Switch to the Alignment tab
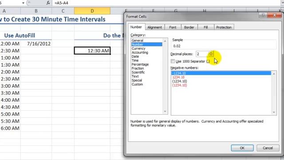The image size is (284, 160). point(154,27)
